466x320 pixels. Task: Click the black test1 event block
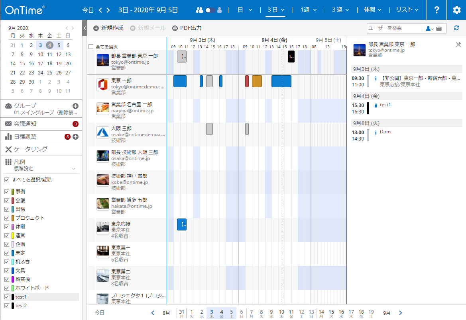click(291, 57)
